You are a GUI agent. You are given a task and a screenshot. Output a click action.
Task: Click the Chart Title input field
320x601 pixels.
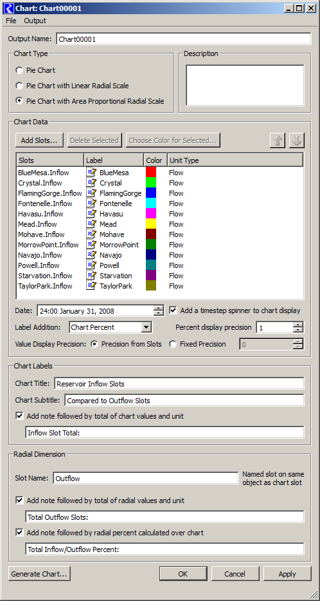[x=179, y=384]
